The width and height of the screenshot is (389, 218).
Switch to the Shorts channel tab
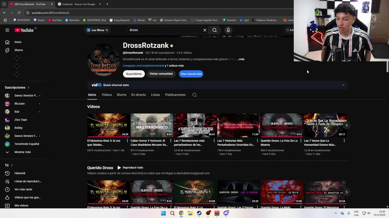coord(122,95)
